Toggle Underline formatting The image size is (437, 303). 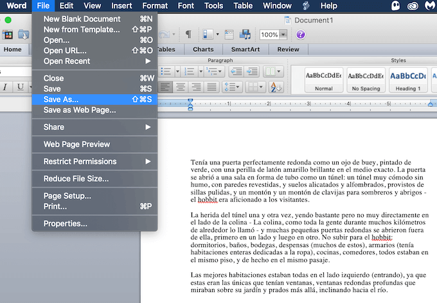[21, 87]
